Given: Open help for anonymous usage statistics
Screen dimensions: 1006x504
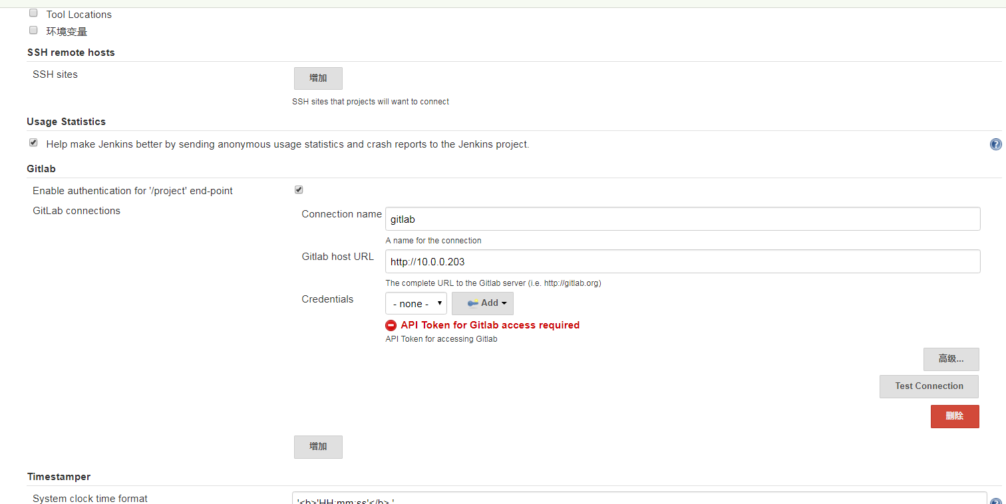Looking at the screenshot, I should pos(995,144).
